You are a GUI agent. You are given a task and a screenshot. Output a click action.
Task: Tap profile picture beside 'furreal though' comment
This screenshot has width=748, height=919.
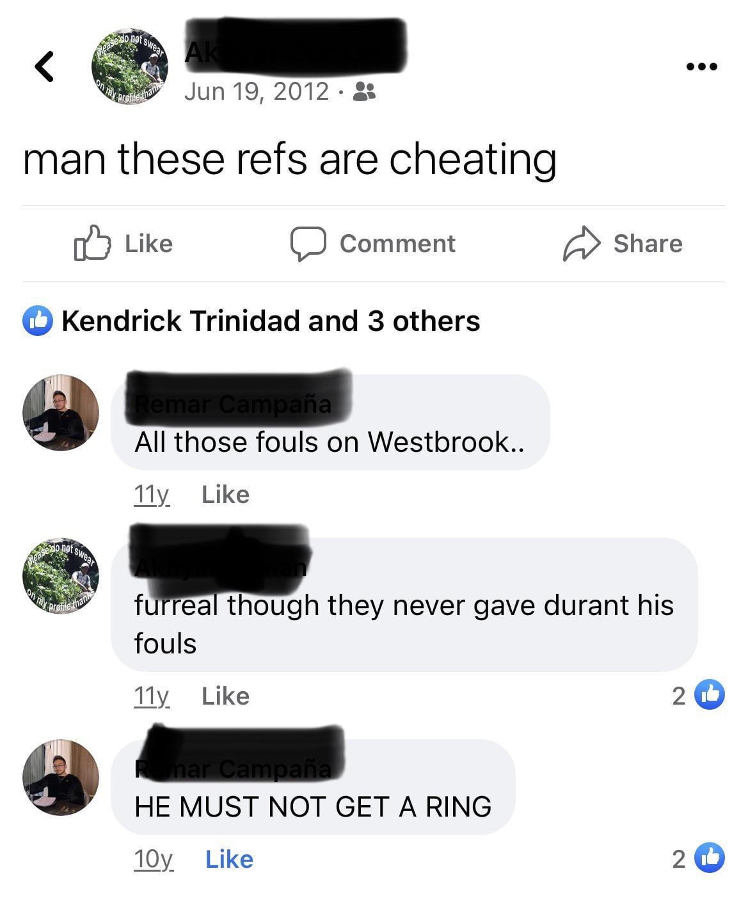[61, 576]
